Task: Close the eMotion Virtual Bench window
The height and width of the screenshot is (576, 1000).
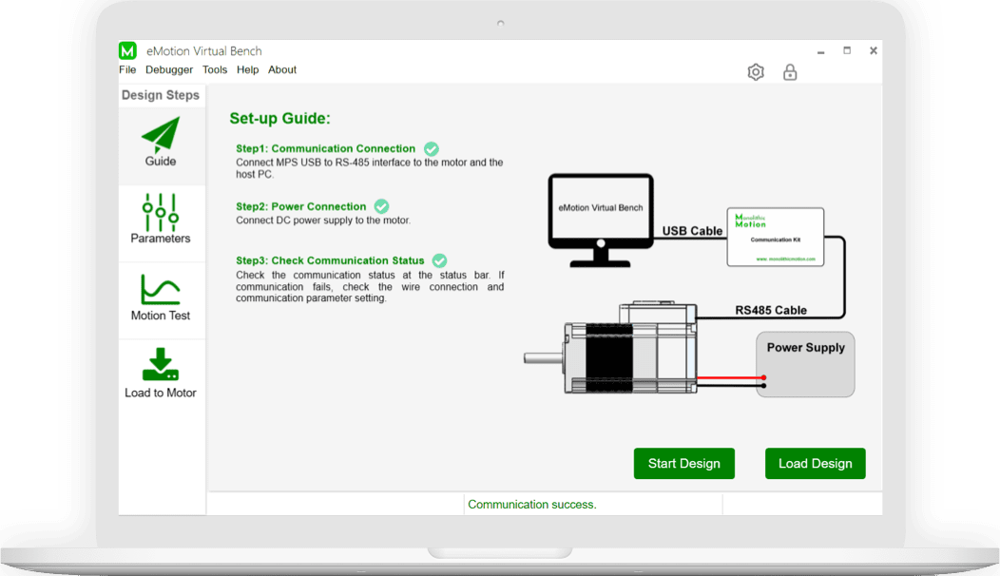Action: click(873, 50)
